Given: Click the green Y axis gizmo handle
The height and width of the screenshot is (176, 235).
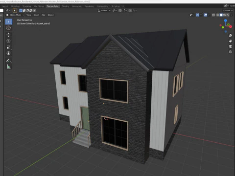Looking at the screenshot, I should click(x=229, y=24).
